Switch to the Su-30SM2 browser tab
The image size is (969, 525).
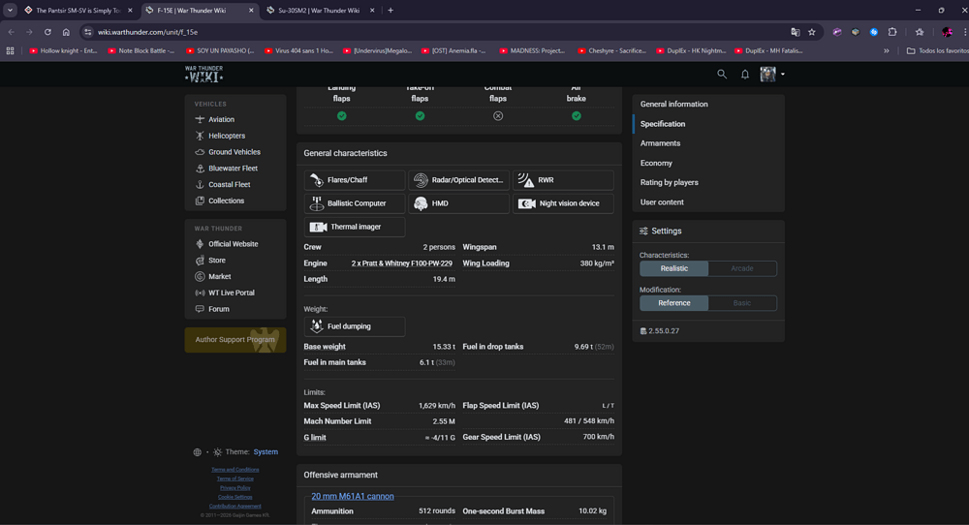(x=312, y=11)
